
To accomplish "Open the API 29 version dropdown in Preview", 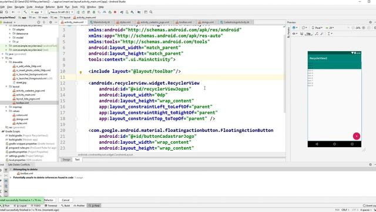I will (330, 28).
